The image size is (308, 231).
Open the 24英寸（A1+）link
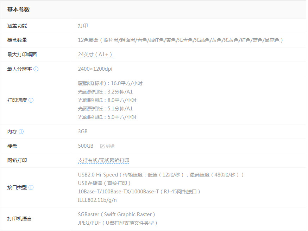click(x=95, y=54)
